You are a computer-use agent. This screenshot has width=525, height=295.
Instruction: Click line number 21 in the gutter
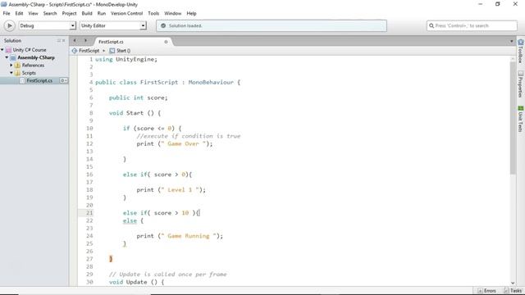89,213
